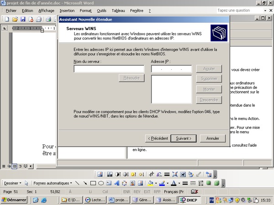Click the Save diskette icon

[x=23, y=19]
